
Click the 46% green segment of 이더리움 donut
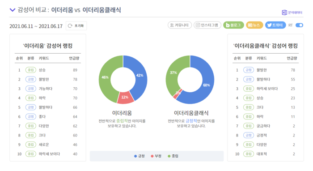pos(105,77)
